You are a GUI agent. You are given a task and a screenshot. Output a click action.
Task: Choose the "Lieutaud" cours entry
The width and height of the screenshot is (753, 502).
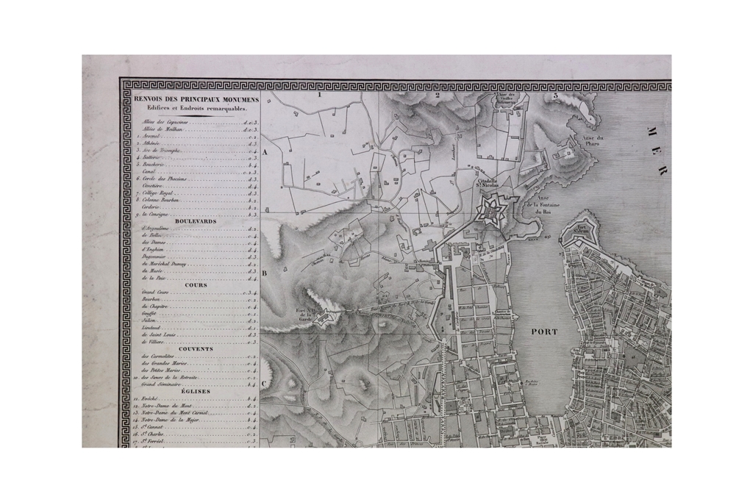pos(200,328)
